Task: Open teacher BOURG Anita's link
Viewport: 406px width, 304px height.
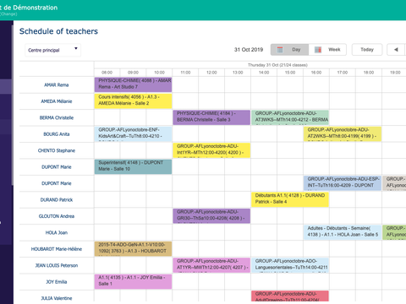Action: click(x=57, y=134)
